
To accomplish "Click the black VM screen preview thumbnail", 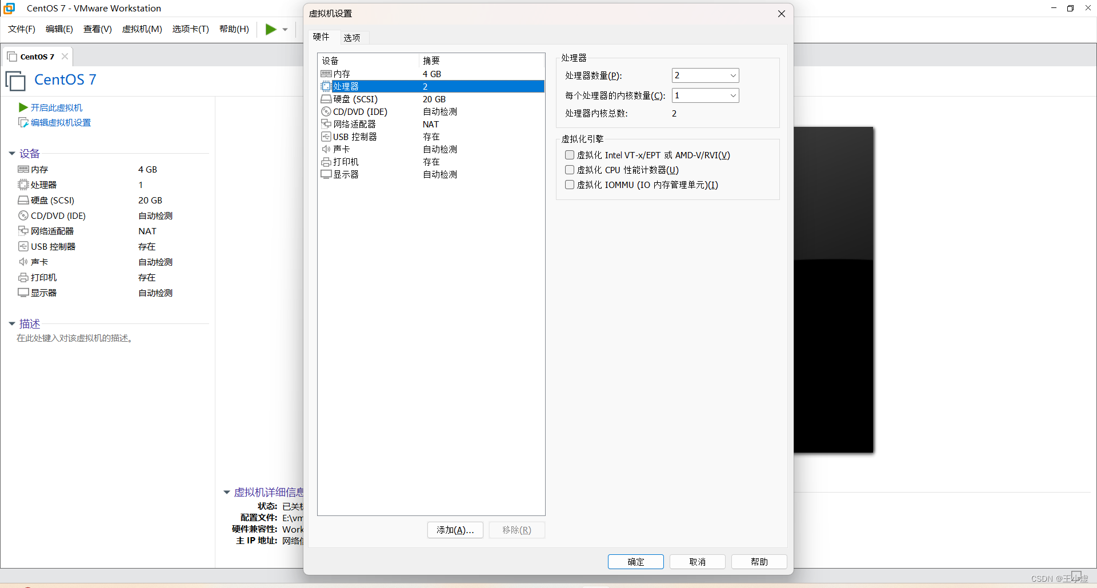I will point(834,290).
